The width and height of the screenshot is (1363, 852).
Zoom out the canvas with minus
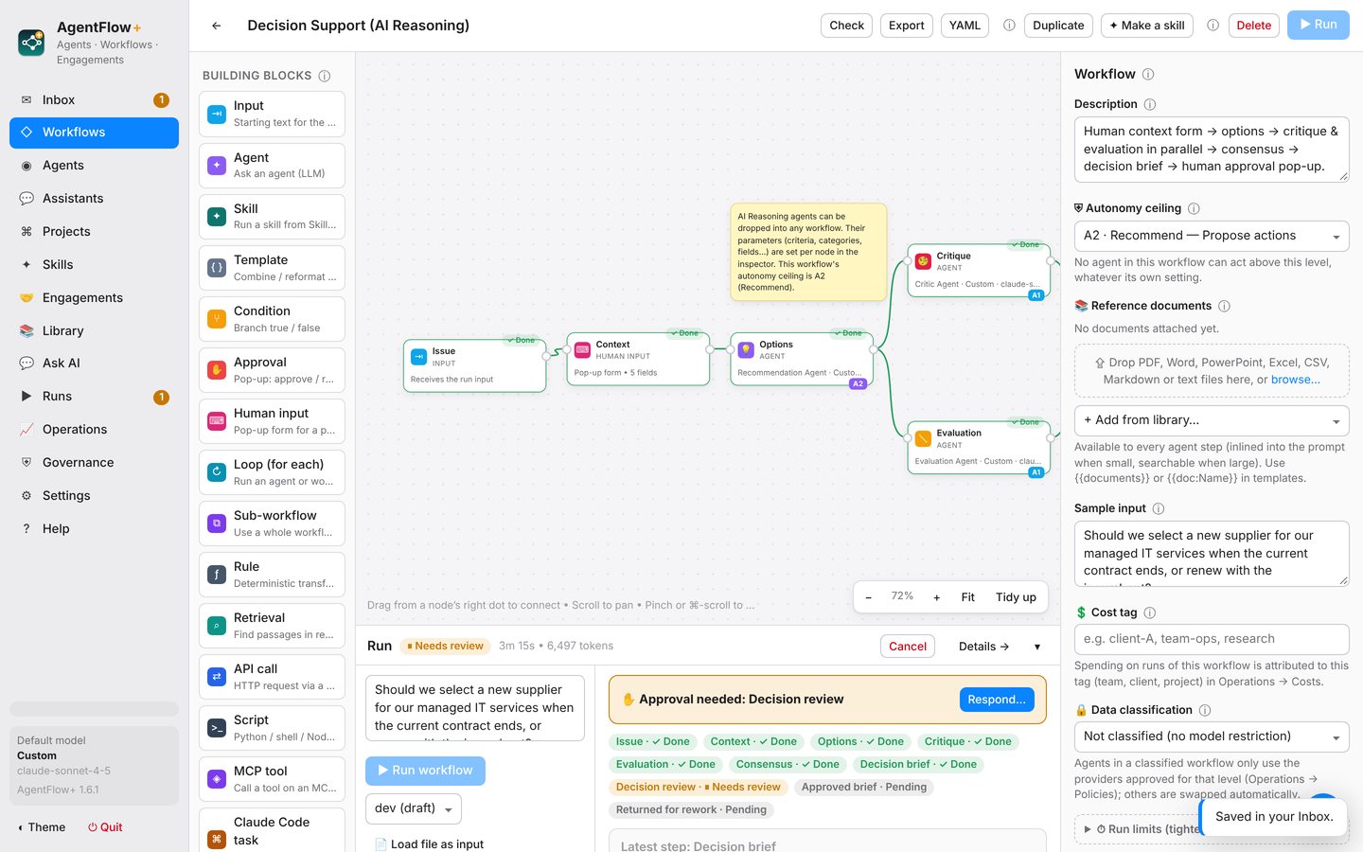tap(868, 597)
